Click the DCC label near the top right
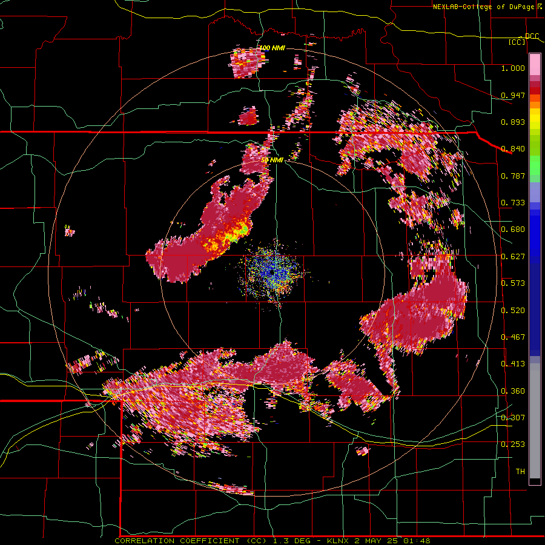The height and width of the screenshot is (545, 545). [532, 36]
